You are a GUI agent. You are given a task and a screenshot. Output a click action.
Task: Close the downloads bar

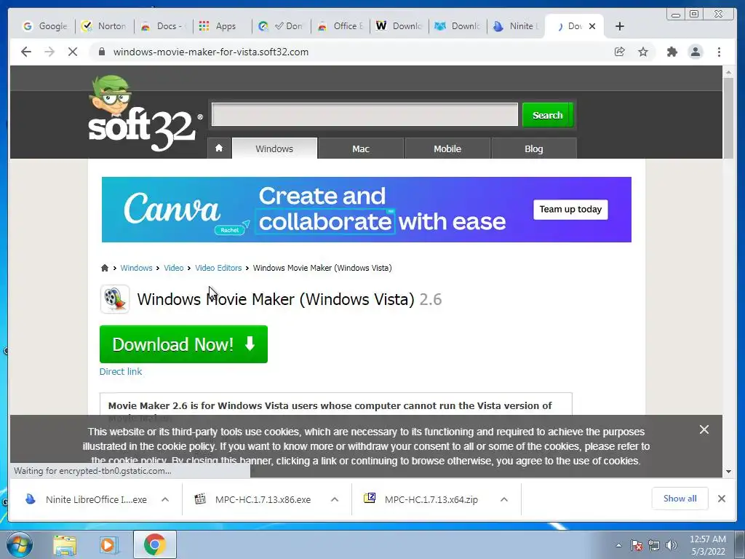pos(721,499)
